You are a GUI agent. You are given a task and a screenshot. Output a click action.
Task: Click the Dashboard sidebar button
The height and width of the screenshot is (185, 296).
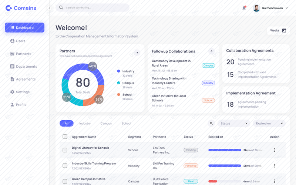click(x=24, y=27)
